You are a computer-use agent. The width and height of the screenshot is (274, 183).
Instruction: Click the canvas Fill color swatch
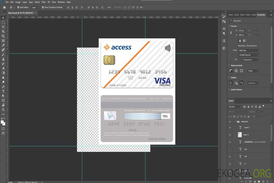tap(239, 59)
